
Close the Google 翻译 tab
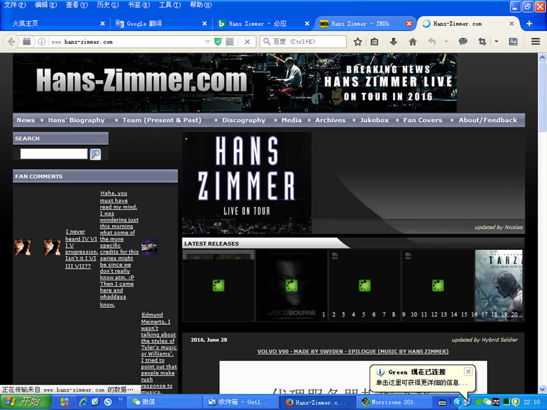pyautogui.click(x=204, y=24)
